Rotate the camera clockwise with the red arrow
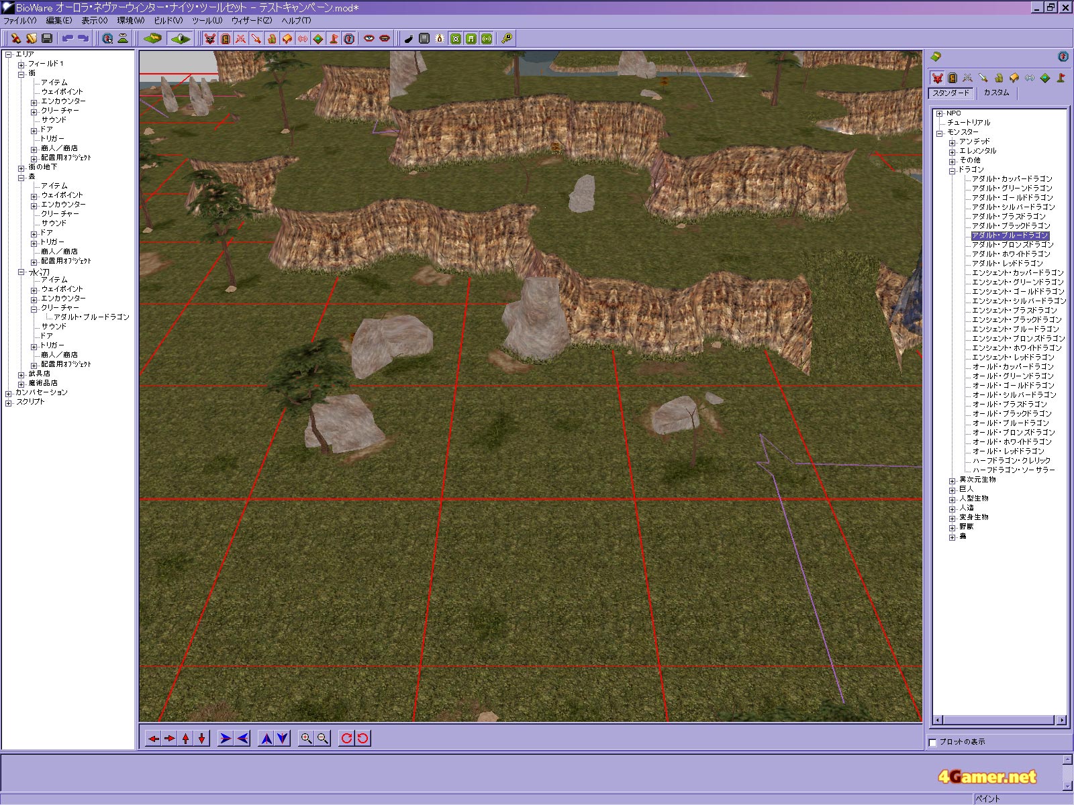This screenshot has width=1074, height=805. tap(346, 739)
